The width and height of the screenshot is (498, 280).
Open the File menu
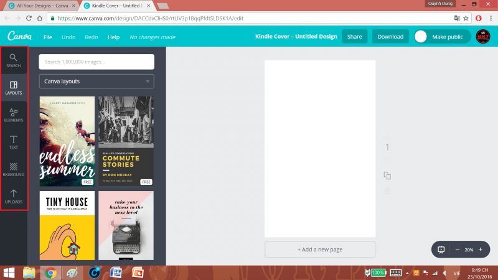point(48,37)
